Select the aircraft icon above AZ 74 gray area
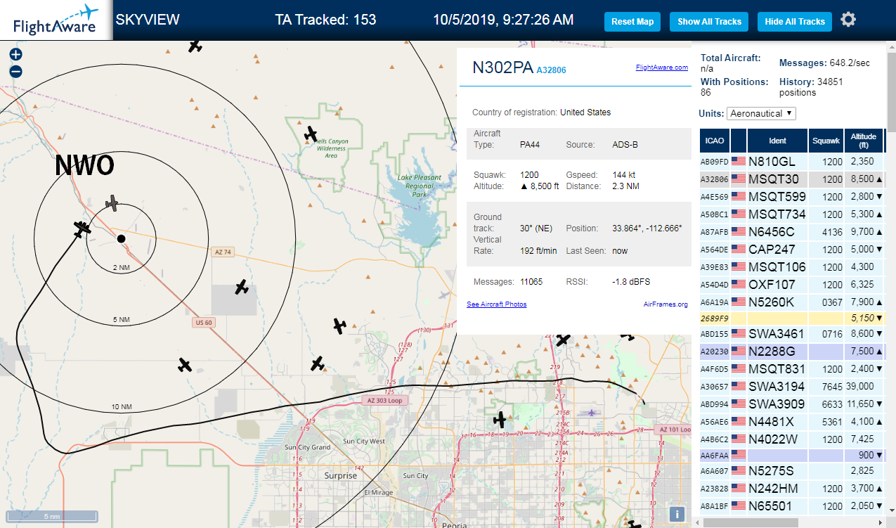Viewport: 896px width, 528px height. [242, 286]
